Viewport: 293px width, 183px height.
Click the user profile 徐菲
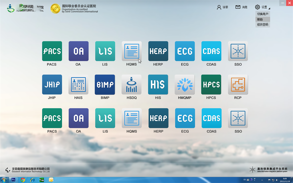[223, 7]
